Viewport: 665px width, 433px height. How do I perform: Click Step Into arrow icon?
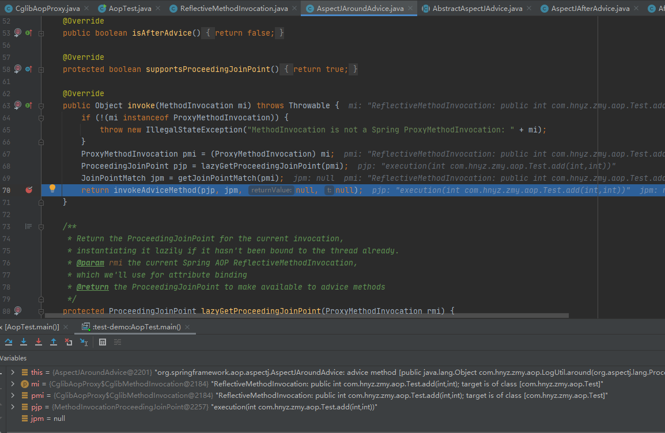(24, 342)
